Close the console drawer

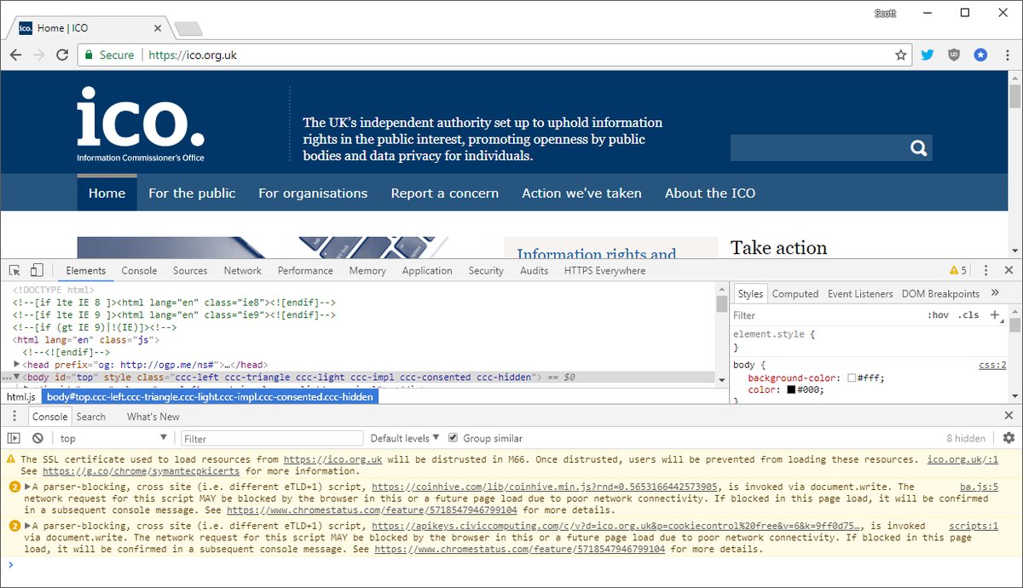[x=1009, y=417]
